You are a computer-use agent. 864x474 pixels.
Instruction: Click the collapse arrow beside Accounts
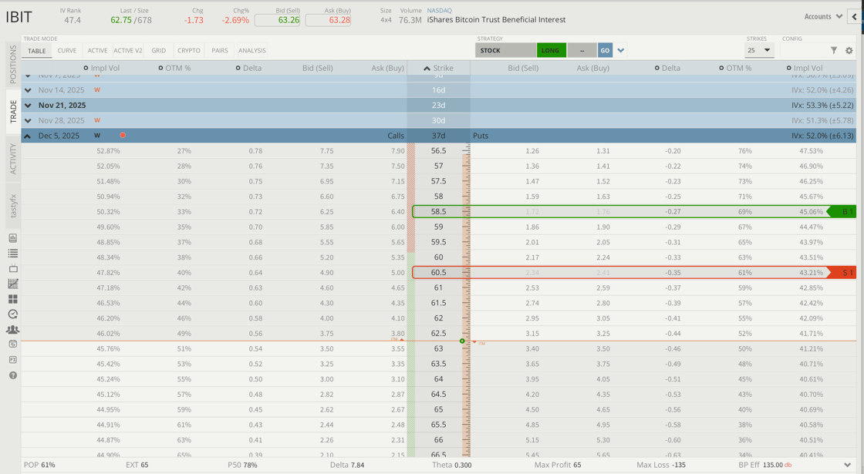854,16
